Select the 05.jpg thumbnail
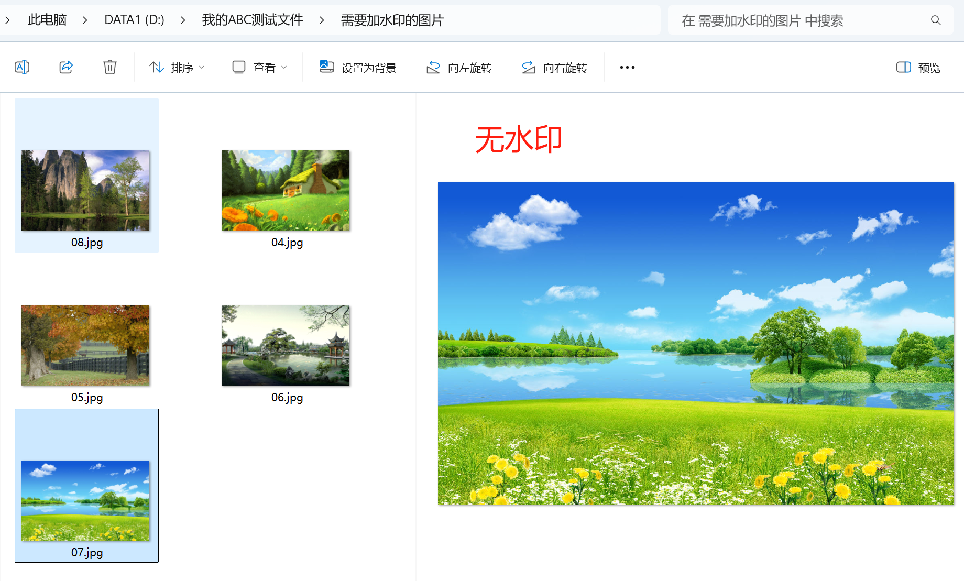Image resolution: width=964 pixels, height=581 pixels. [85, 345]
